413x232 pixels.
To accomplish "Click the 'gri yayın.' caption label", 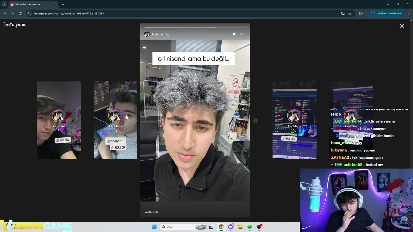I will tap(115, 141).
